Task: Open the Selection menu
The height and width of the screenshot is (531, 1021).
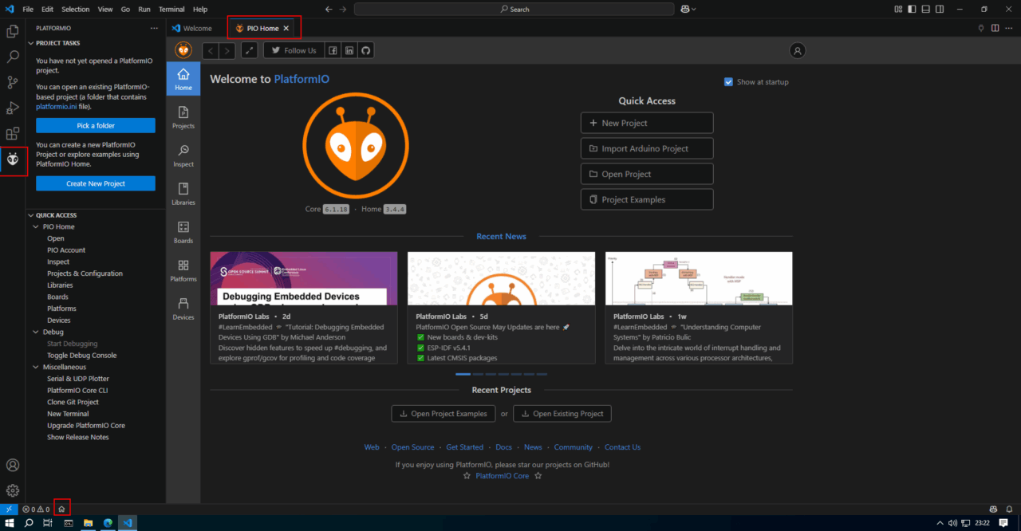Action: pyautogui.click(x=76, y=9)
